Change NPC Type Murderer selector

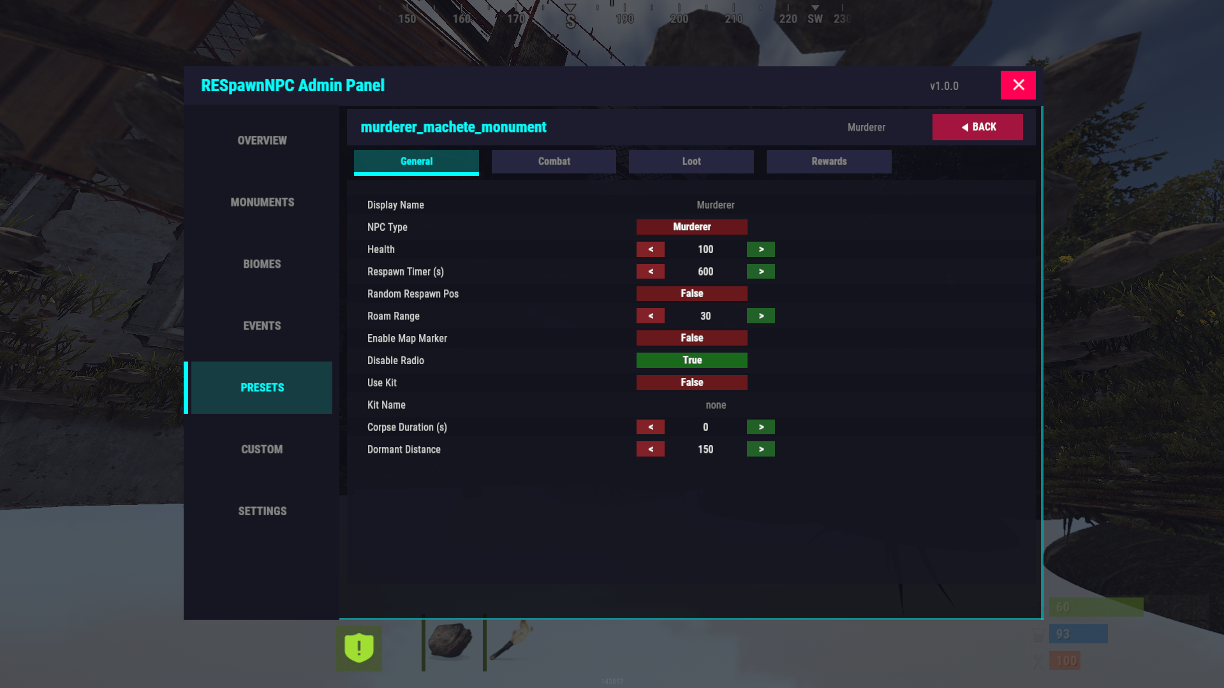(691, 227)
